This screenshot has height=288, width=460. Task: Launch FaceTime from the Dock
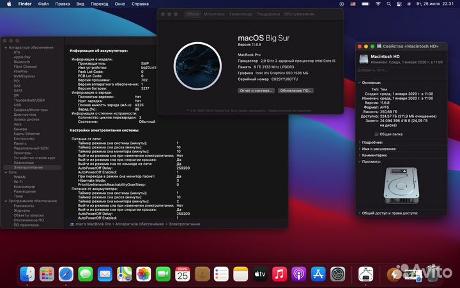(163, 274)
